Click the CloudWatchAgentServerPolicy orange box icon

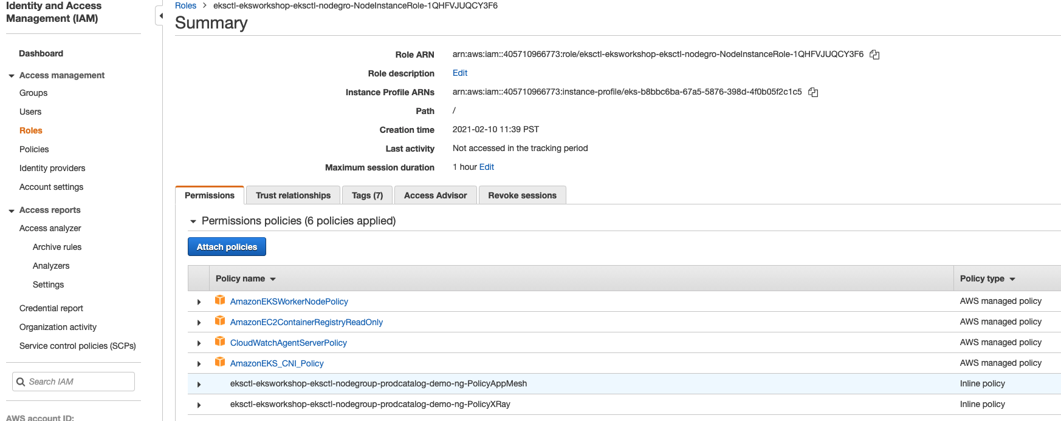click(x=220, y=342)
